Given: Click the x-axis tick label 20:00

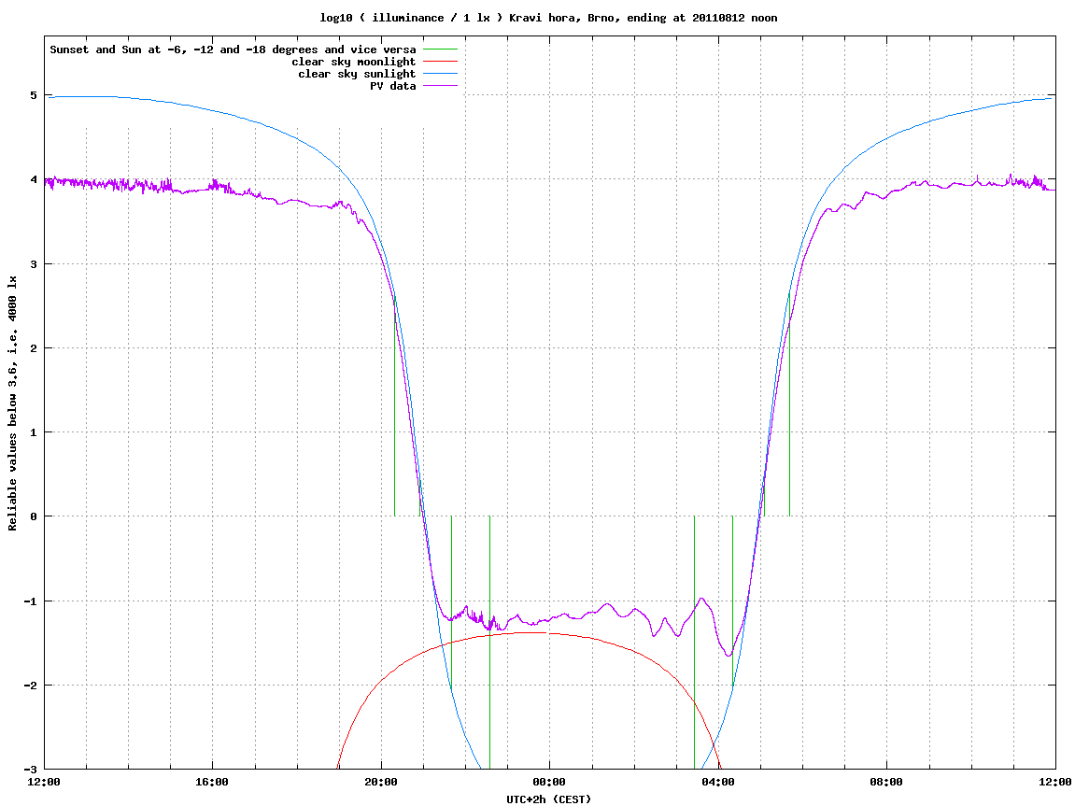Looking at the screenshot, I should coord(381,782).
